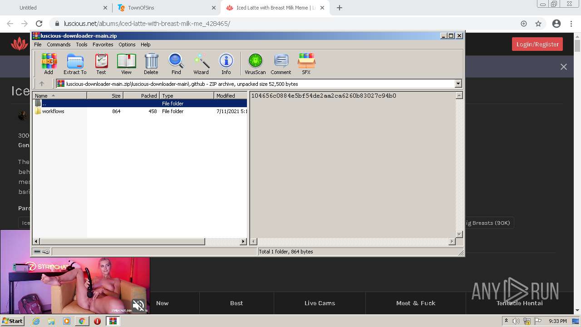Click the Login/Register button
Screen dimensions: 581x327
click(x=537, y=44)
